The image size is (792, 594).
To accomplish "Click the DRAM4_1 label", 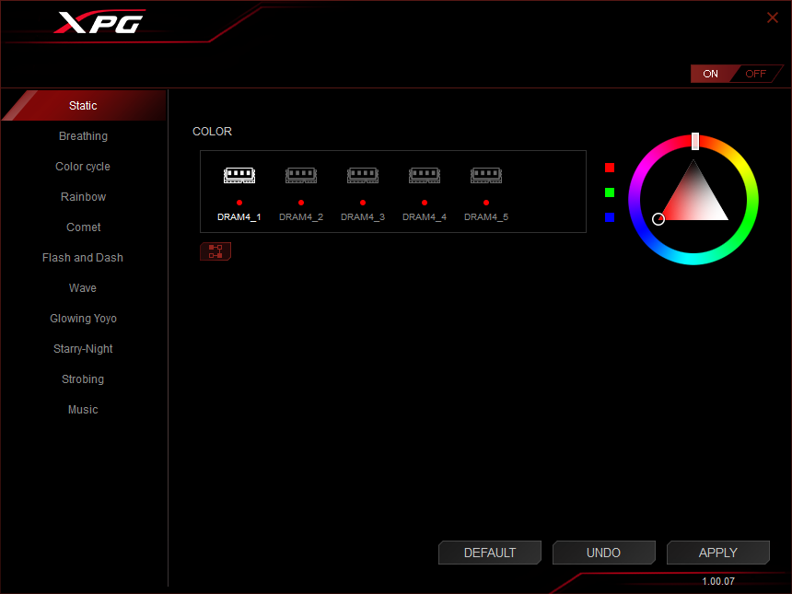I will (239, 217).
